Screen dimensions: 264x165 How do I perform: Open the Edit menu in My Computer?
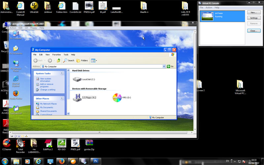click(x=41, y=54)
